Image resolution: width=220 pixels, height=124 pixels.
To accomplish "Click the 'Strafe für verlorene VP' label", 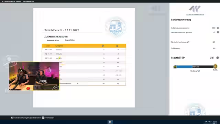I will (x=180, y=42).
